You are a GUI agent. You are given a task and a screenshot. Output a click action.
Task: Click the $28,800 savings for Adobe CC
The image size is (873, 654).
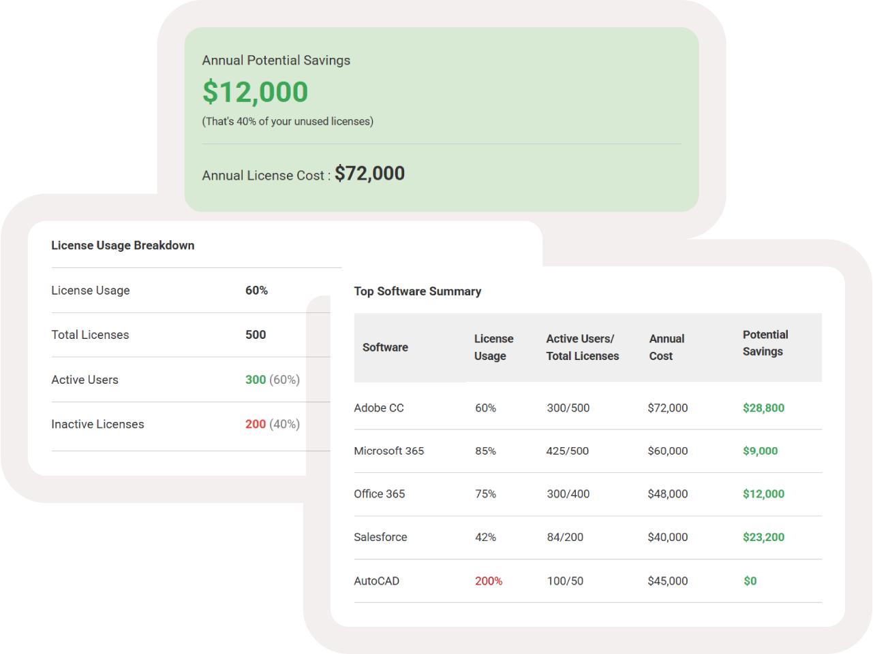pos(763,408)
